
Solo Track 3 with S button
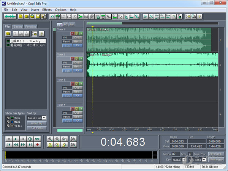click(77, 84)
